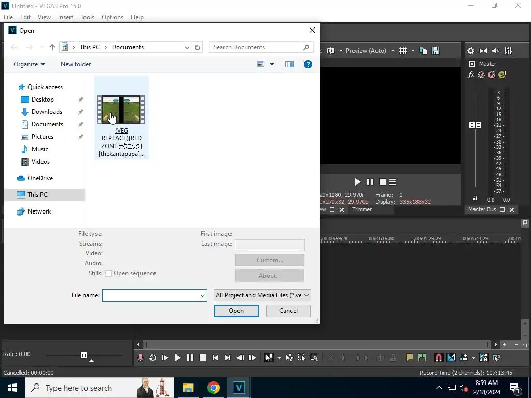Insert a marker with the yellow flag icon
This screenshot has height=398, width=531.
[410, 358]
